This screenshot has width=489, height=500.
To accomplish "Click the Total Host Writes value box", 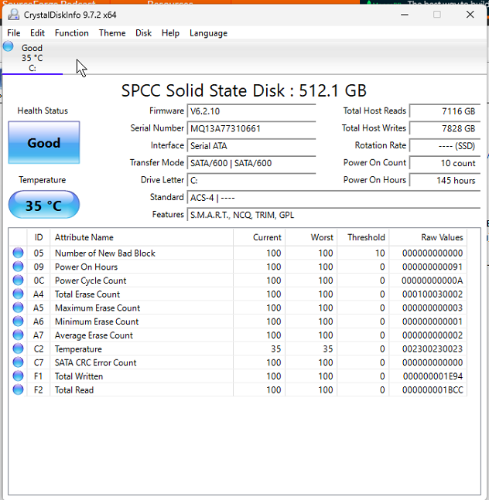I will coord(444,128).
